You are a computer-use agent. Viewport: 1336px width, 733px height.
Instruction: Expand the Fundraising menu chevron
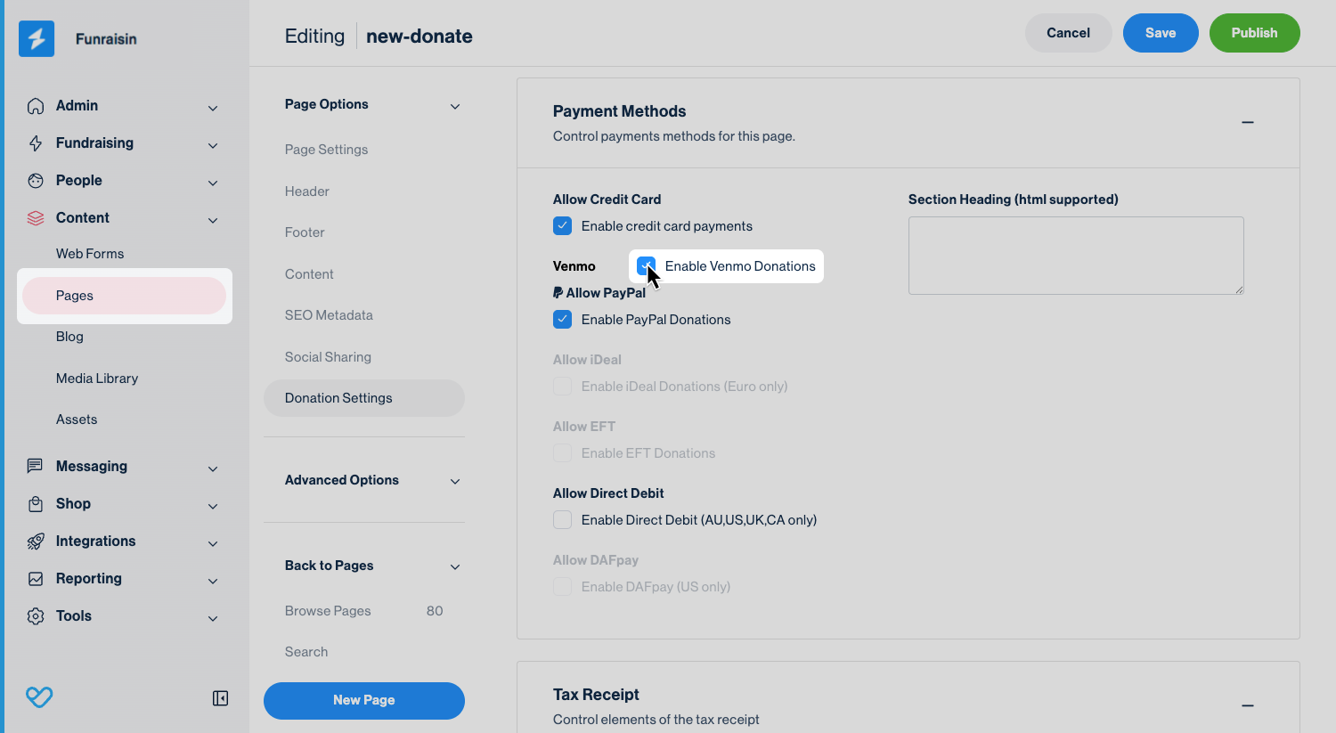[x=213, y=145]
